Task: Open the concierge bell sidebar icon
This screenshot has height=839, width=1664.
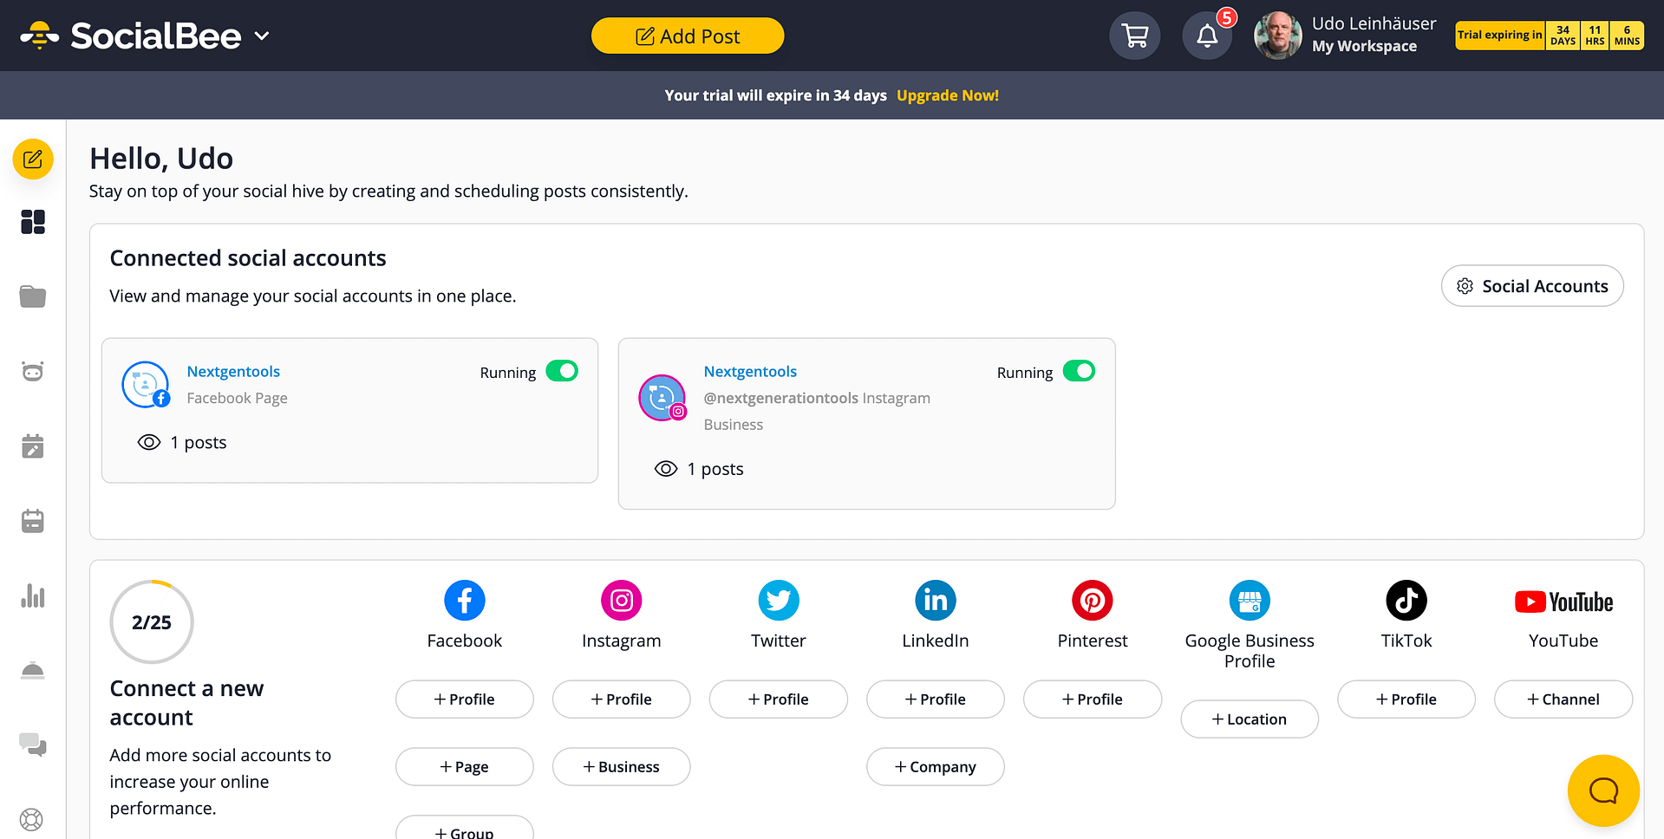Action: (33, 671)
